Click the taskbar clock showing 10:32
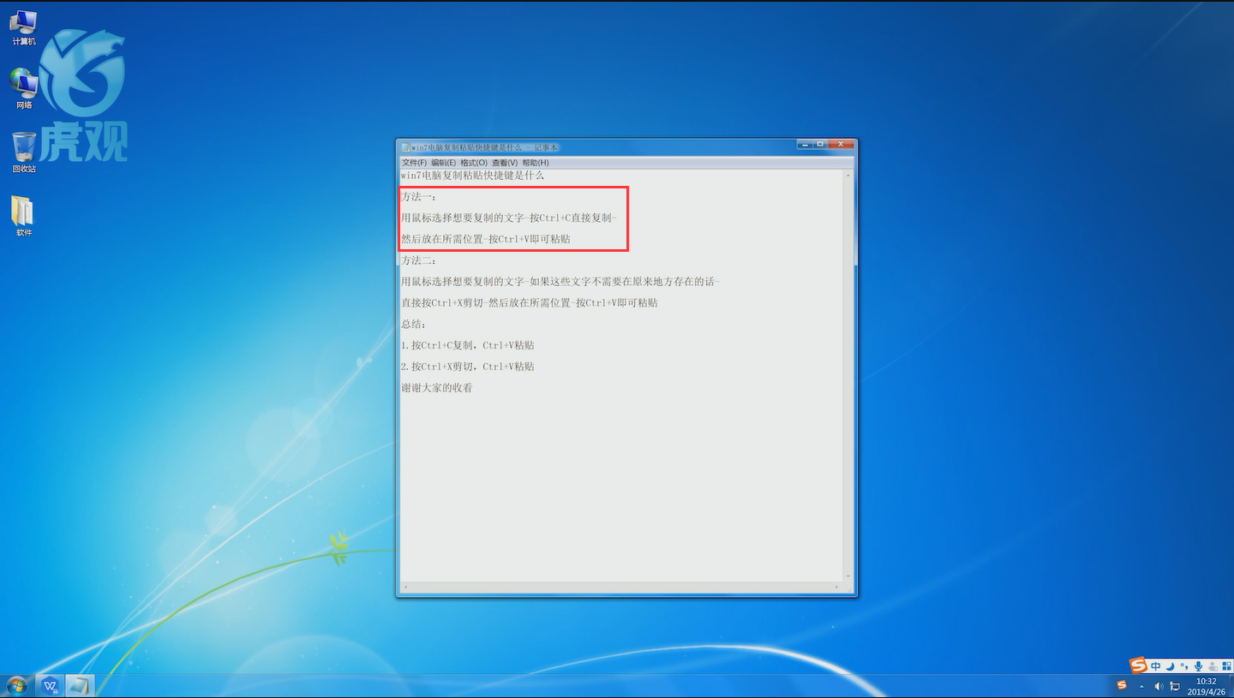1234x698 pixels. pos(1206,686)
